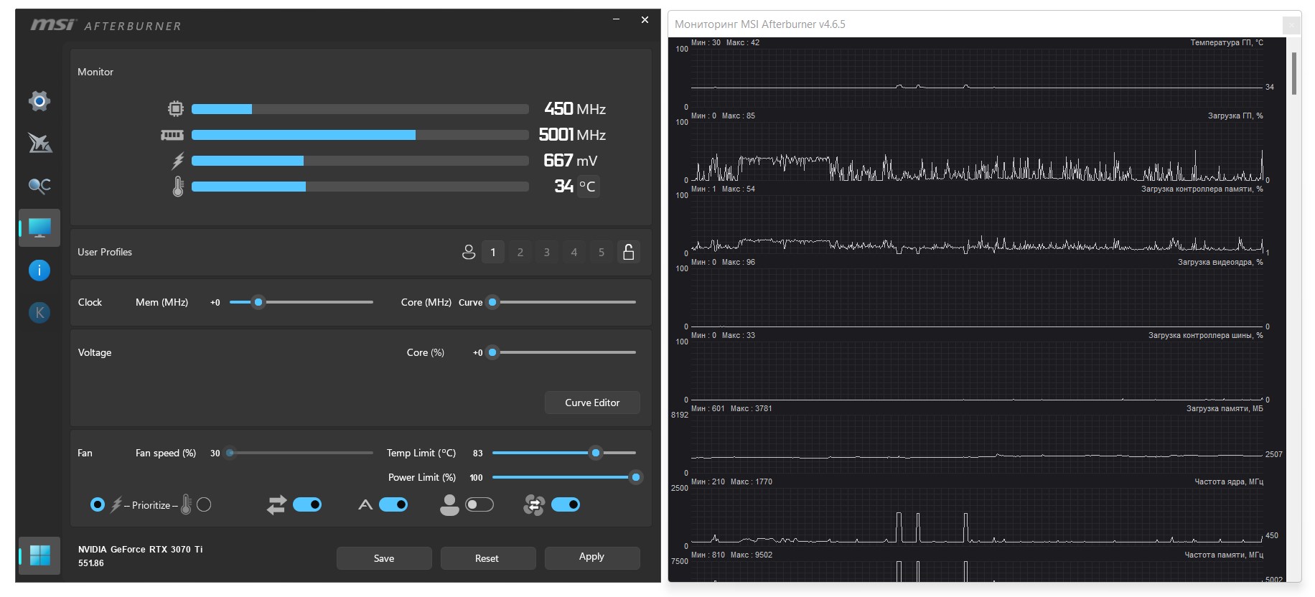Click the Mem clock +0 value field
This screenshot has width=1315, height=597.
click(215, 303)
